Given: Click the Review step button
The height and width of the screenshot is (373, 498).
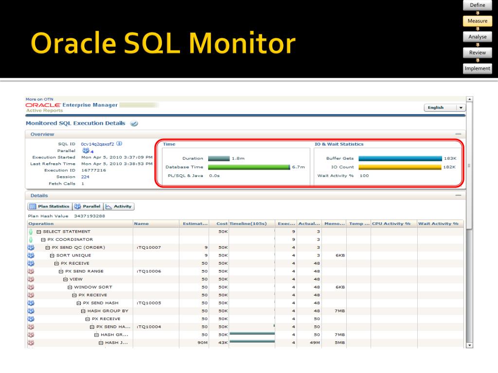Looking at the screenshot, I should 478,52.
